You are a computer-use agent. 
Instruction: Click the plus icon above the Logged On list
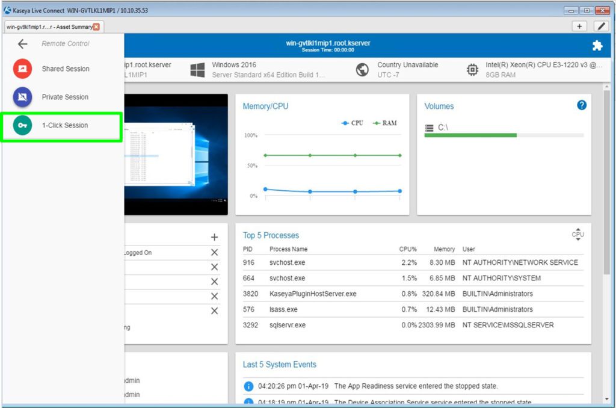tap(214, 237)
